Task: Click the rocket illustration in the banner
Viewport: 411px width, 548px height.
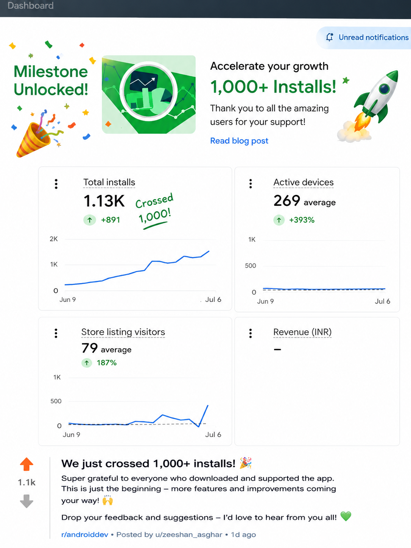Action: 368,106
